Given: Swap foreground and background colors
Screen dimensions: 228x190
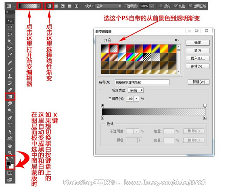Looking at the screenshot, I should (12, 158).
